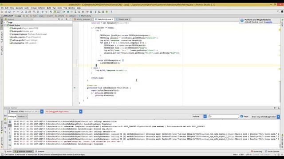Close the MainActivity.java tab
This screenshot has height=159, width=284.
pyautogui.click(x=113, y=19)
